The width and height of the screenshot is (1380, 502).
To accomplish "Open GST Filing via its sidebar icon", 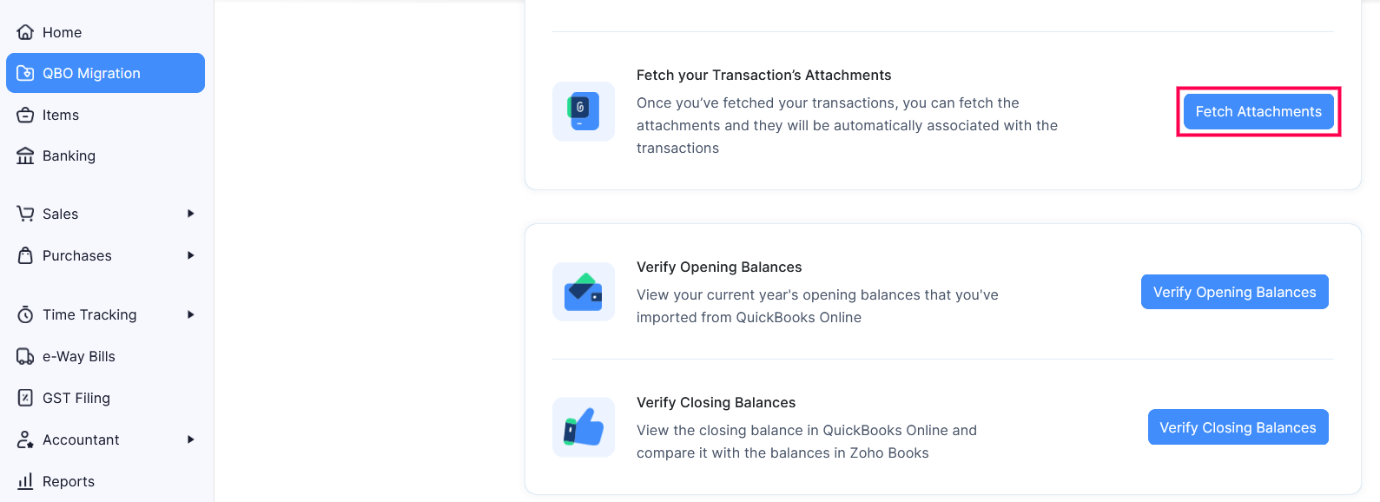I will pos(26,398).
